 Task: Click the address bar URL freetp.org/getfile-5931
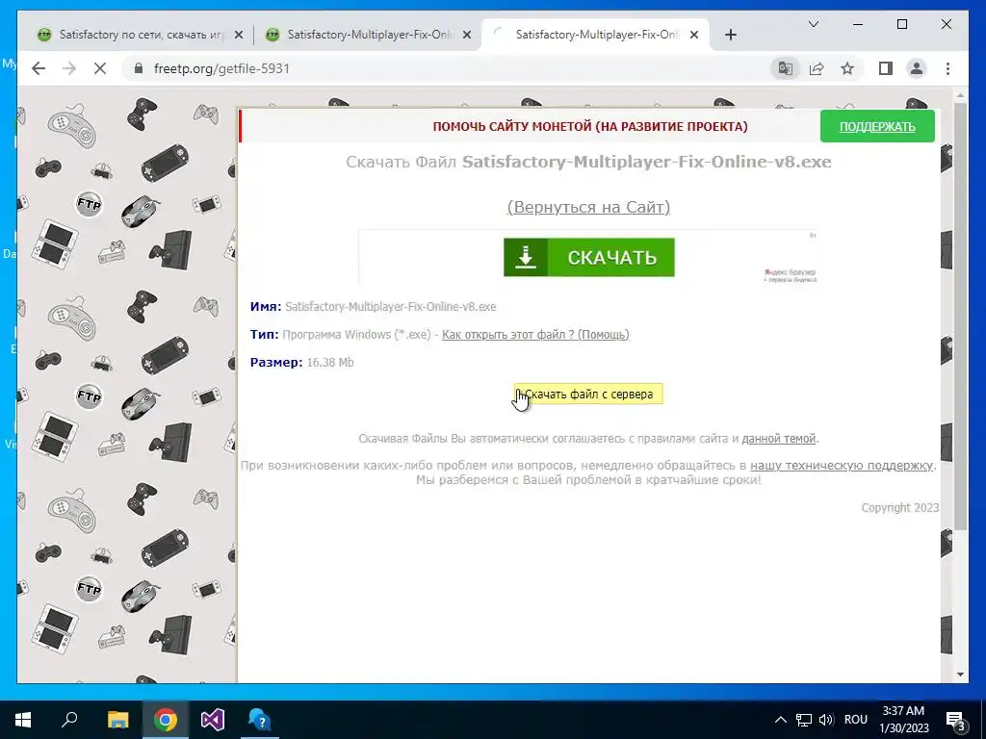click(x=221, y=68)
